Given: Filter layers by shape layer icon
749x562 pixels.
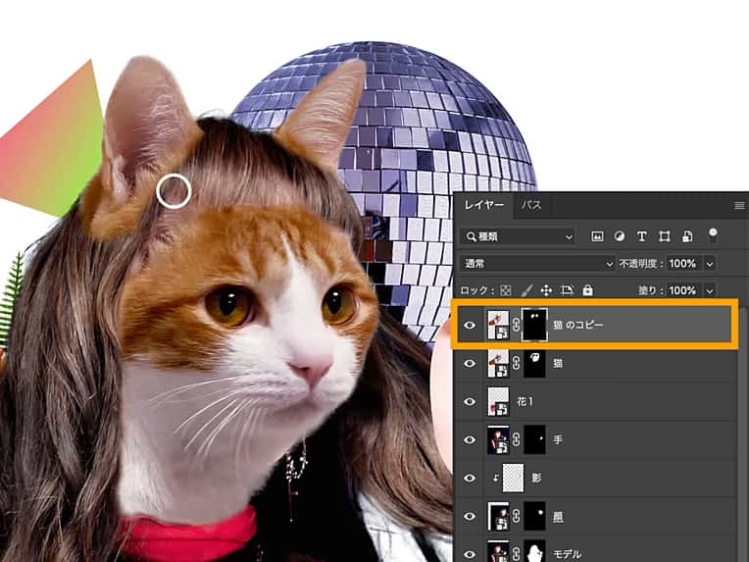Looking at the screenshot, I should [665, 236].
